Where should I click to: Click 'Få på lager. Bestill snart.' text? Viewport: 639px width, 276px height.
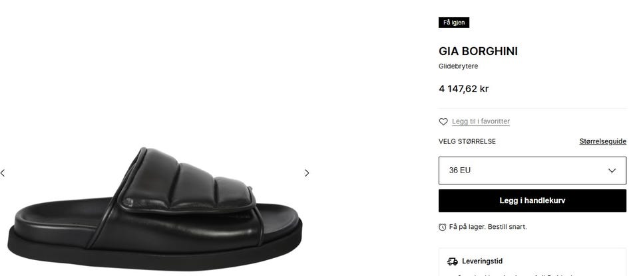tap(488, 227)
